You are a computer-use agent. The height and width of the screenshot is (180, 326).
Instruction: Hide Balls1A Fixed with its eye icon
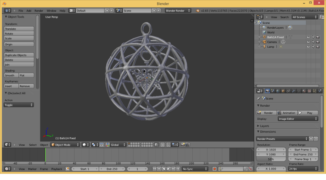click(308, 37)
